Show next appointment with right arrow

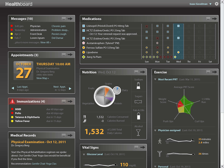coord(70,89)
